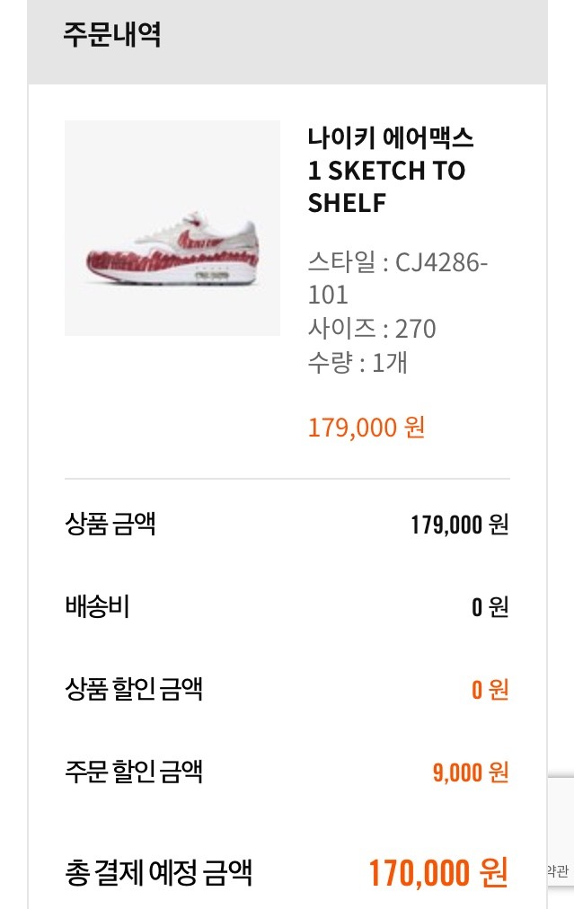The height and width of the screenshot is (909, 574).
Task: Click the 170,000 원 total payment amount
Action: click(x=438, y=871)
